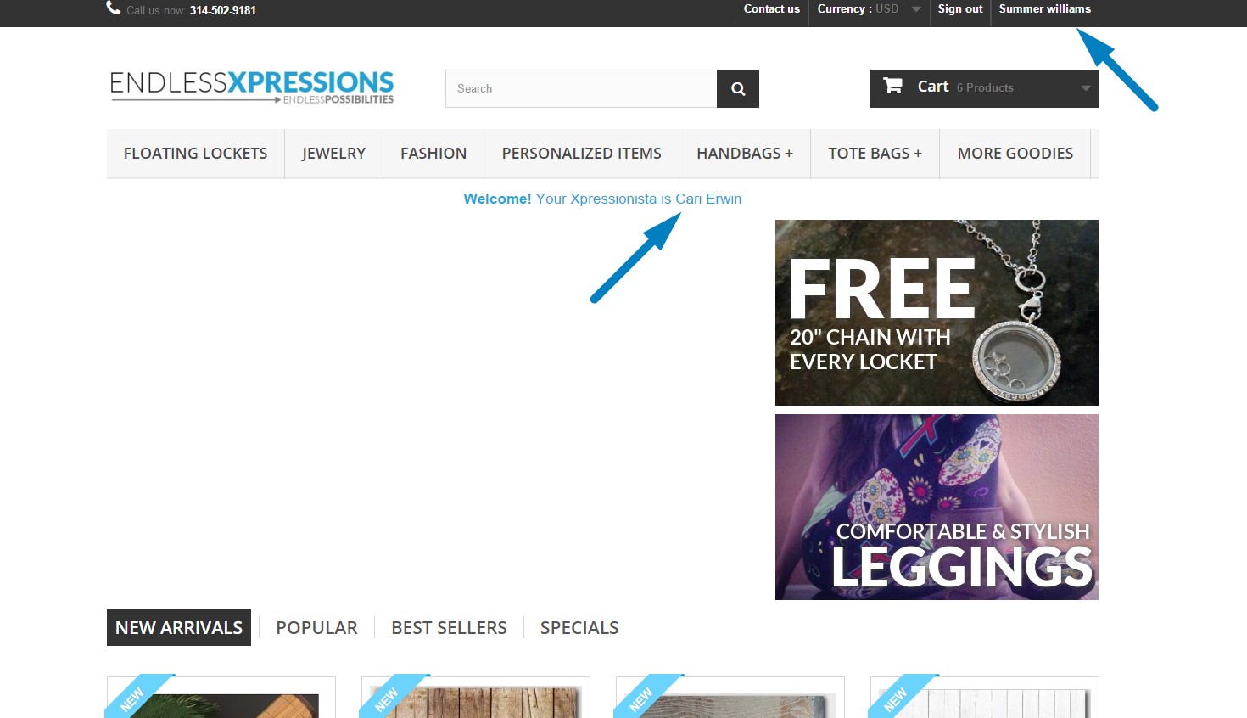Switch to the Popular tab
Image resolution: width=1247 pixels, height=718 pixels.
click(316, 627)
